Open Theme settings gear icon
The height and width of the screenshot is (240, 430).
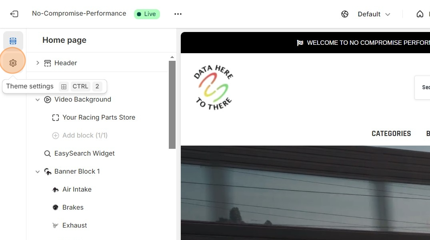(13, 63)
